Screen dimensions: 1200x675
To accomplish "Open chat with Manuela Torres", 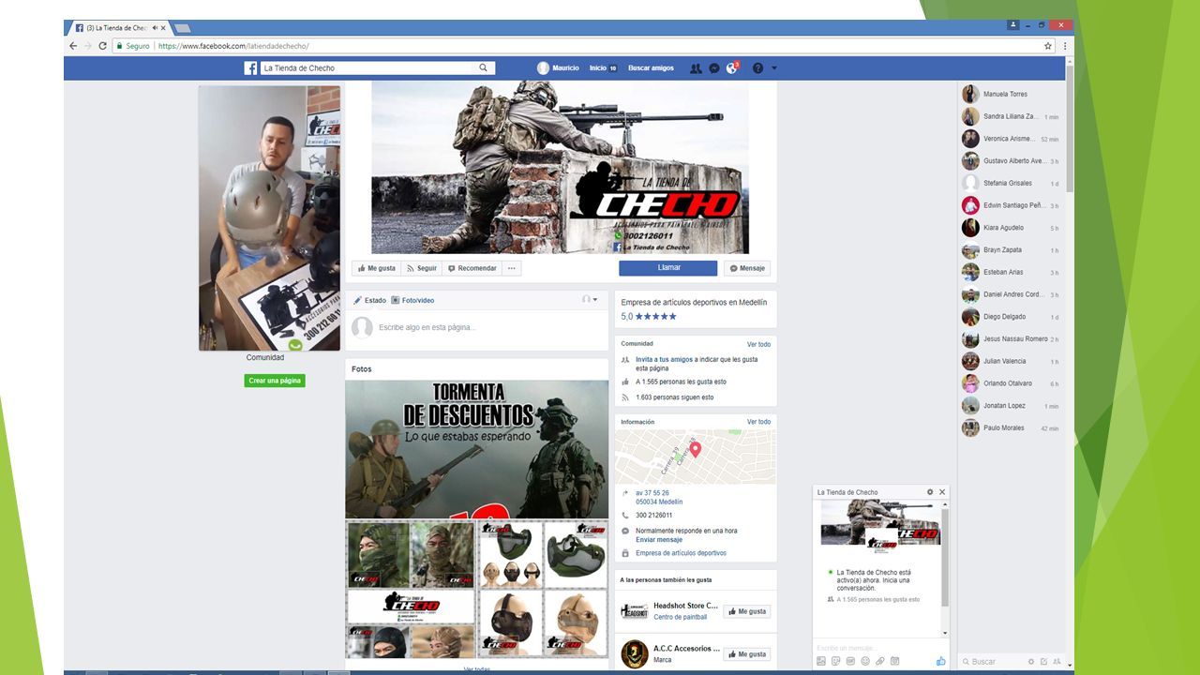I will point(1011,94).
